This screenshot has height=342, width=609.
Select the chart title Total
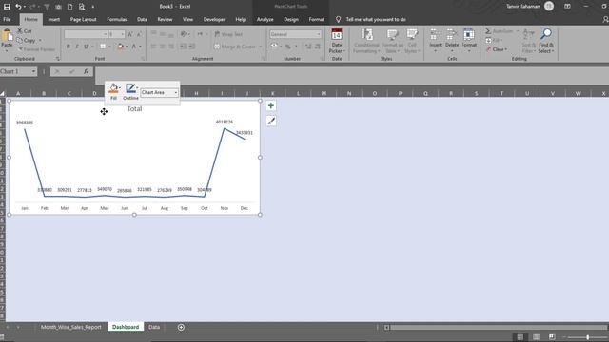pyautogui.click(x=134, y=109)
